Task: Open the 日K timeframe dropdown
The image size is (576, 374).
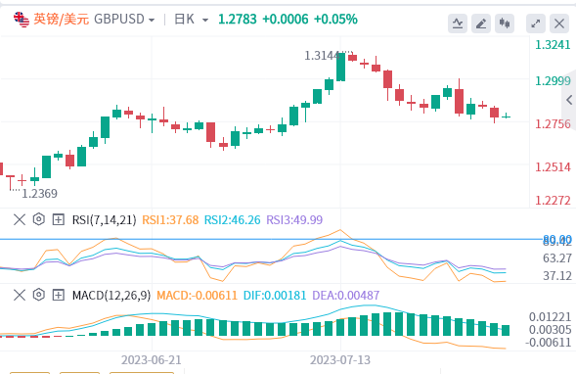Action: [191, 20]
